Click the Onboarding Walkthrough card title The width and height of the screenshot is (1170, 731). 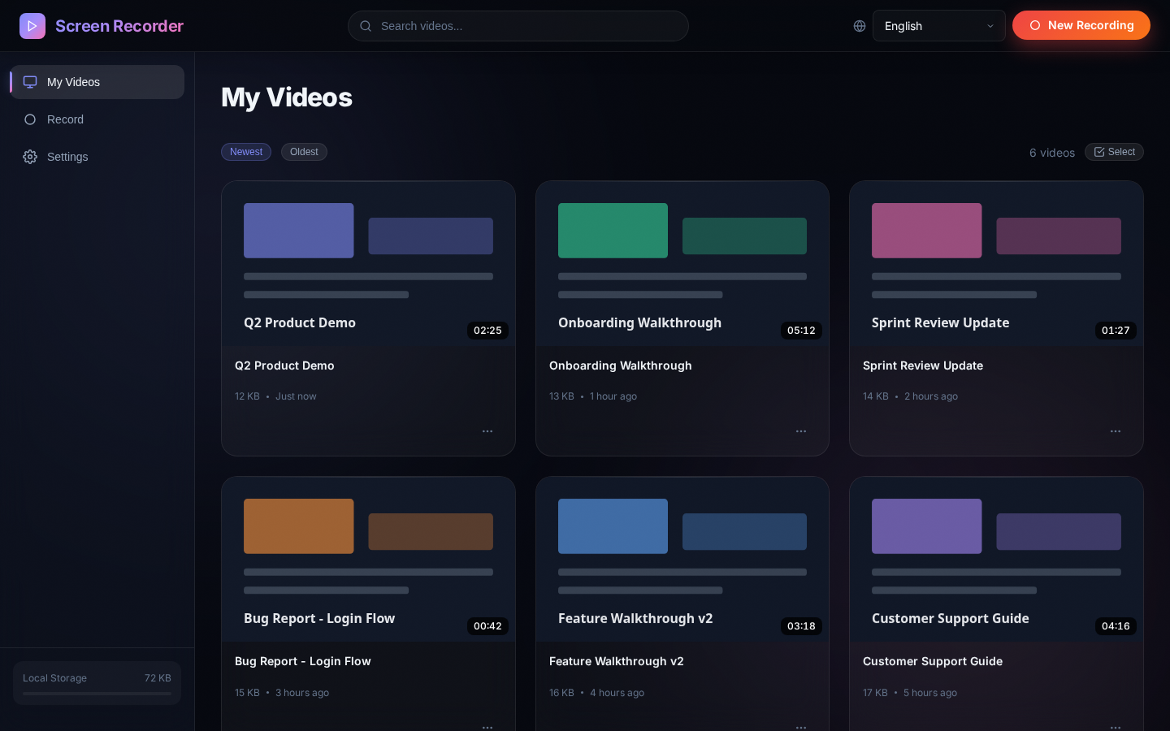pos(621,365)
